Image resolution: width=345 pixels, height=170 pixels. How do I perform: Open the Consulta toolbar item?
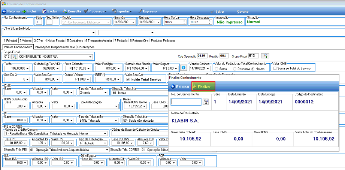click(72, 11)
